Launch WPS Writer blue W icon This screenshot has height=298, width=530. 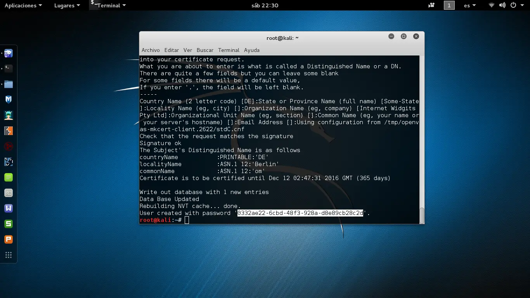click(x=9, y=208)
